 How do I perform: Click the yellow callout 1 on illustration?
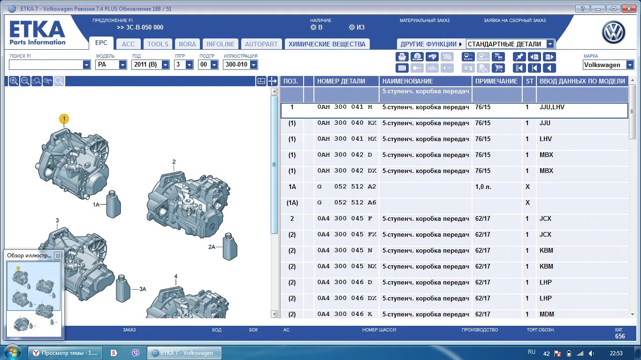(64, 119)
